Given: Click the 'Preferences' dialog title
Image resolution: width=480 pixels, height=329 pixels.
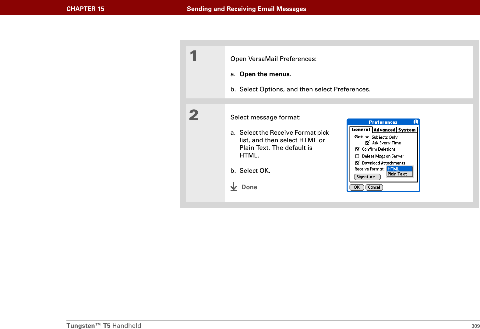Looking at the screenshot, I should pos(383,122).
